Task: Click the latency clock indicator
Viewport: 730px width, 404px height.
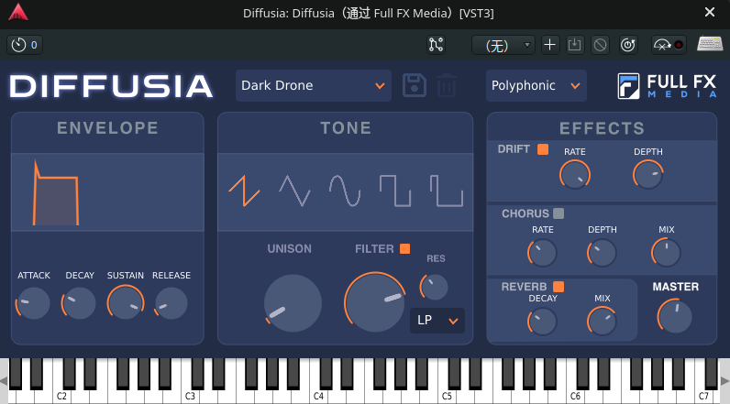Action: point(25,45)
